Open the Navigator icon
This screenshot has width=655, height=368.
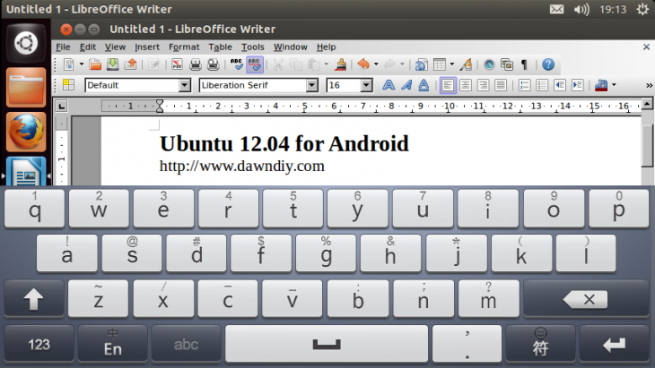point(489,64)
